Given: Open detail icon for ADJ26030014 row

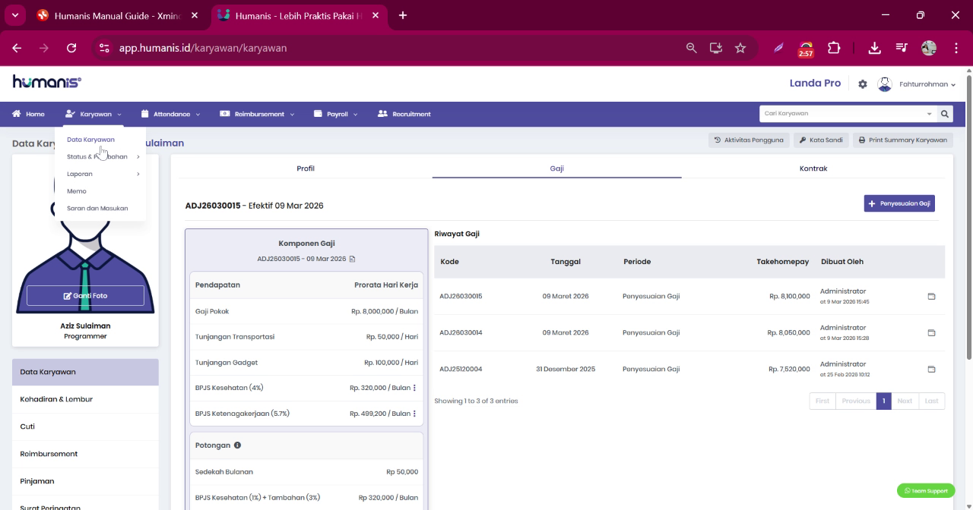Looking at the screenshot, I should pyautogui.click(x=931, y=333).
